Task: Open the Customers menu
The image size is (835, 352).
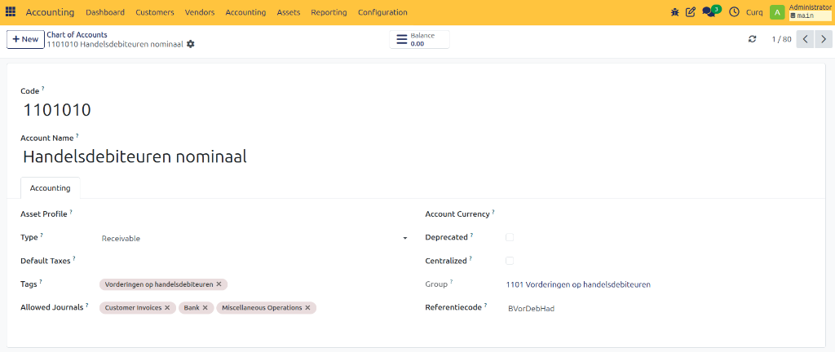Action: [155, 12]
